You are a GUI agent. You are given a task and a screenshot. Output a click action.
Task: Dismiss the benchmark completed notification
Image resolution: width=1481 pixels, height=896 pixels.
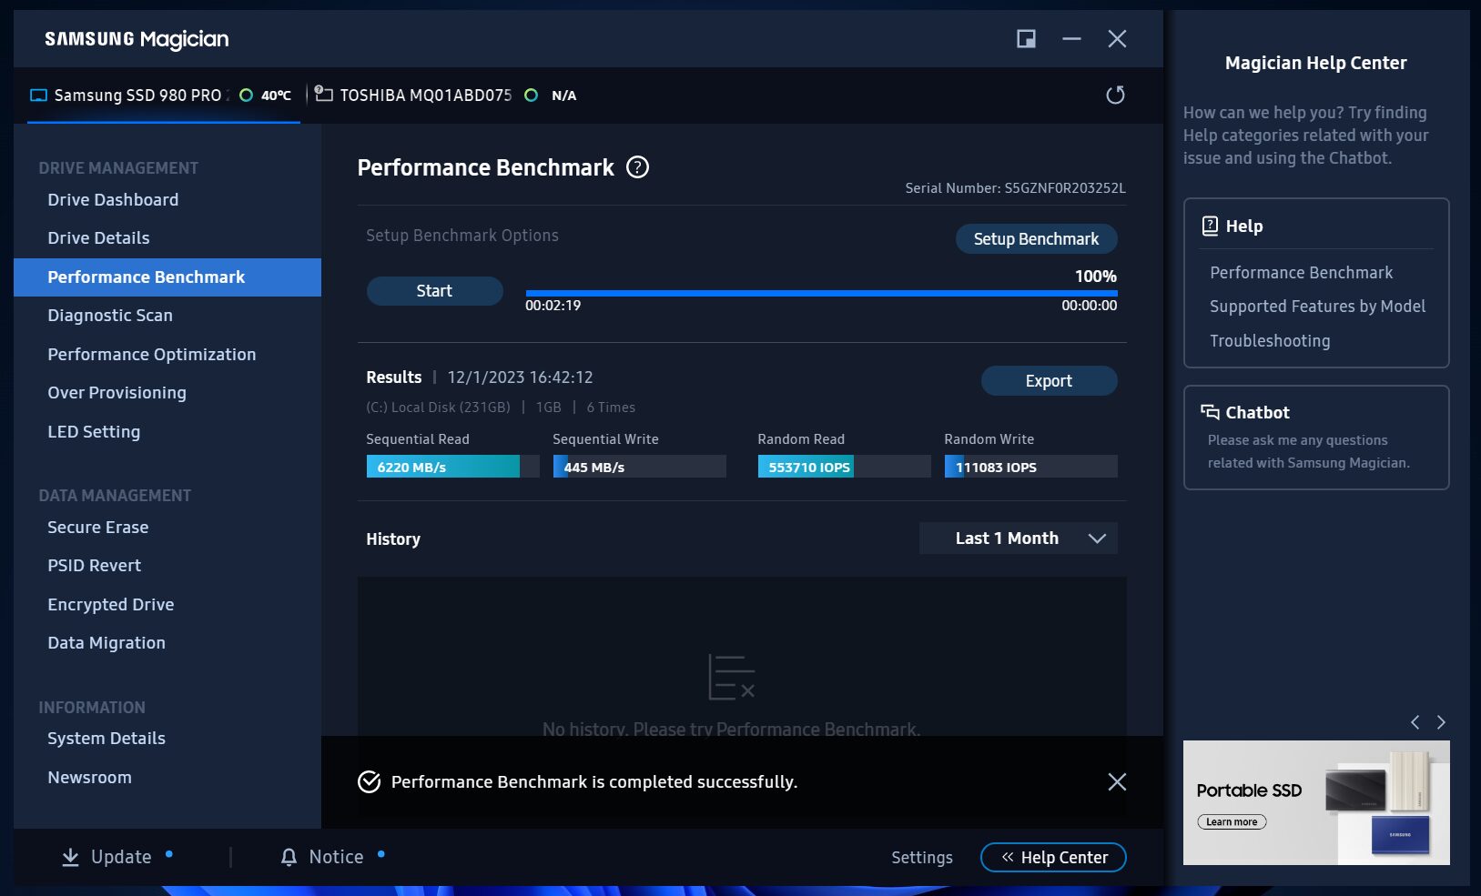coord(1117,782)
